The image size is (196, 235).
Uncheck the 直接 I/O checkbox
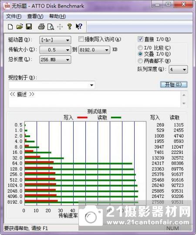(x=140, y=39)
